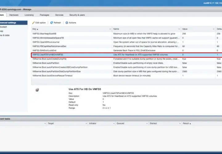Click value 60 in PBCapMissRatioIntervalSec row

[x=183, y=46]
